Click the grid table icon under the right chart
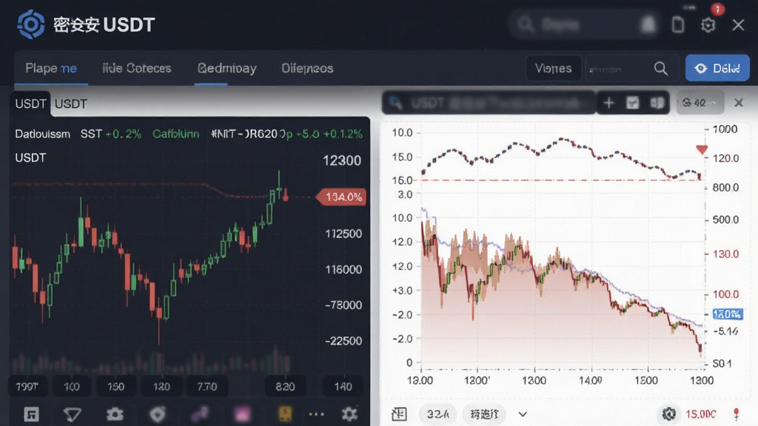This screenshot has height=426, width=758. tap(399, 413)
